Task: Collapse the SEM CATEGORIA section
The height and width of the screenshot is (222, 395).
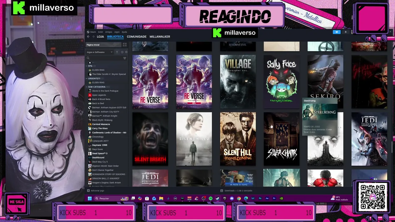Action: tap(87, 87)
